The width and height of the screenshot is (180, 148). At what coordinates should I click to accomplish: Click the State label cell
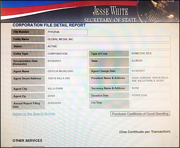[109, 62]
